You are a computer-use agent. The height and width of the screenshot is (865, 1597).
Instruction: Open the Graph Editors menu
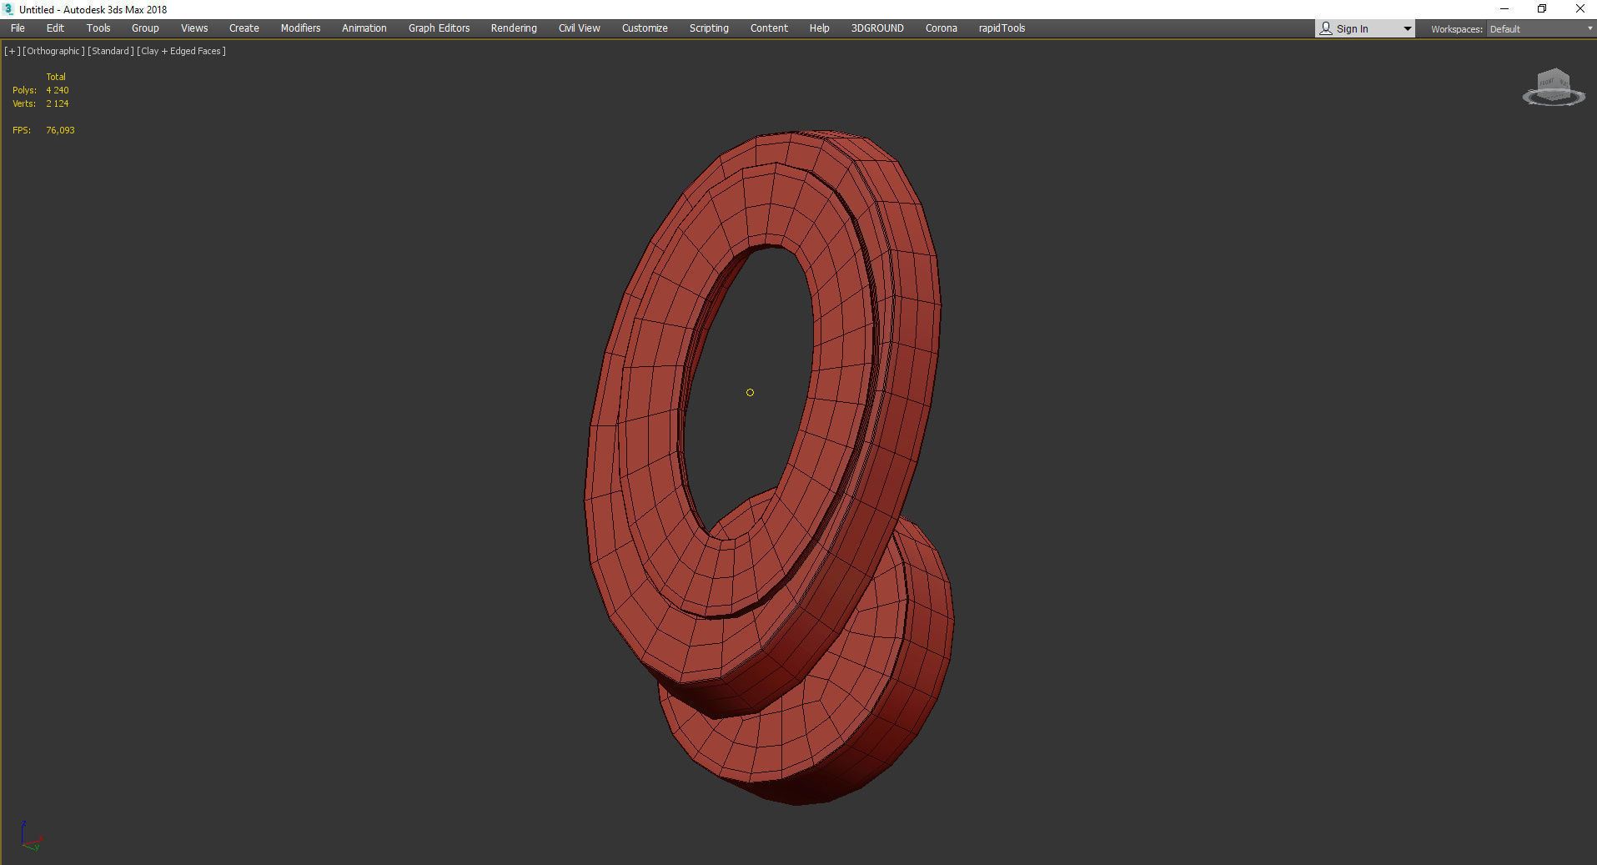pyautogui.click(x=439, y=28)
